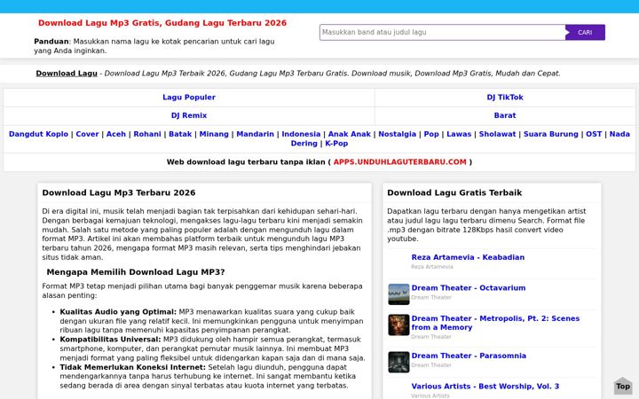639x399 pixels.
Task: Click the Download Lagu Mp3 Terbaru 2026 heading
Action: coord(119,192)
